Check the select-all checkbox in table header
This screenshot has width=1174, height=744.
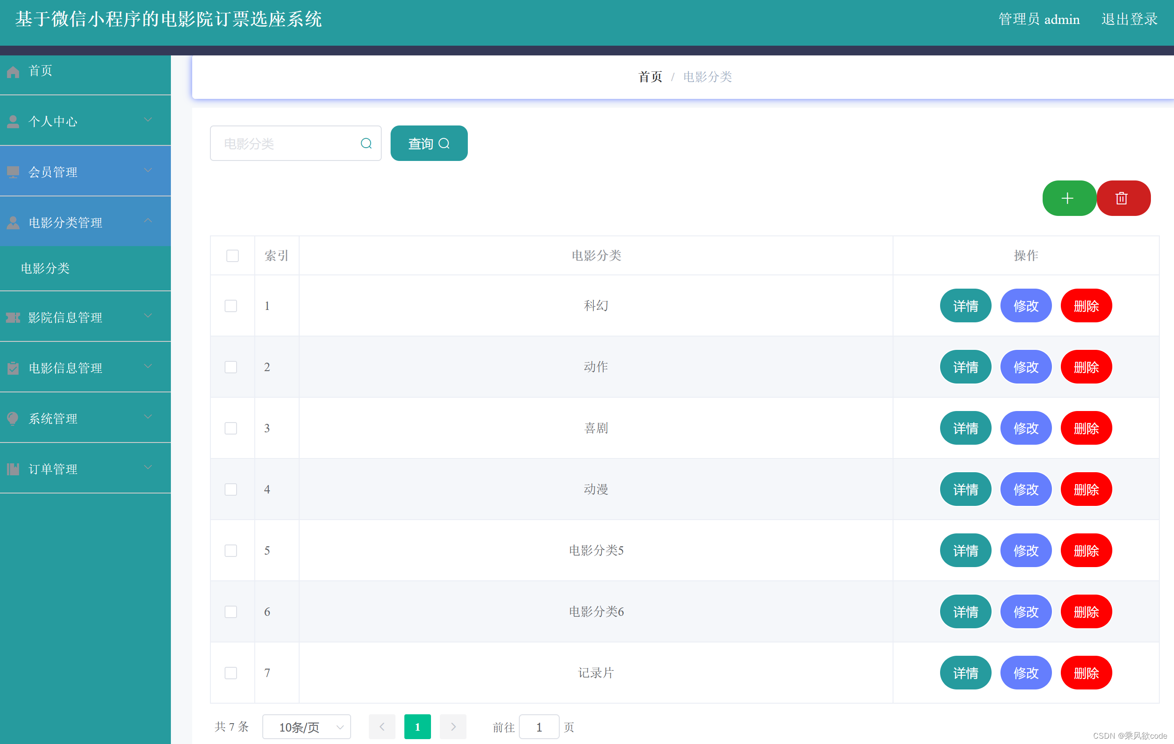coord(233,256)
